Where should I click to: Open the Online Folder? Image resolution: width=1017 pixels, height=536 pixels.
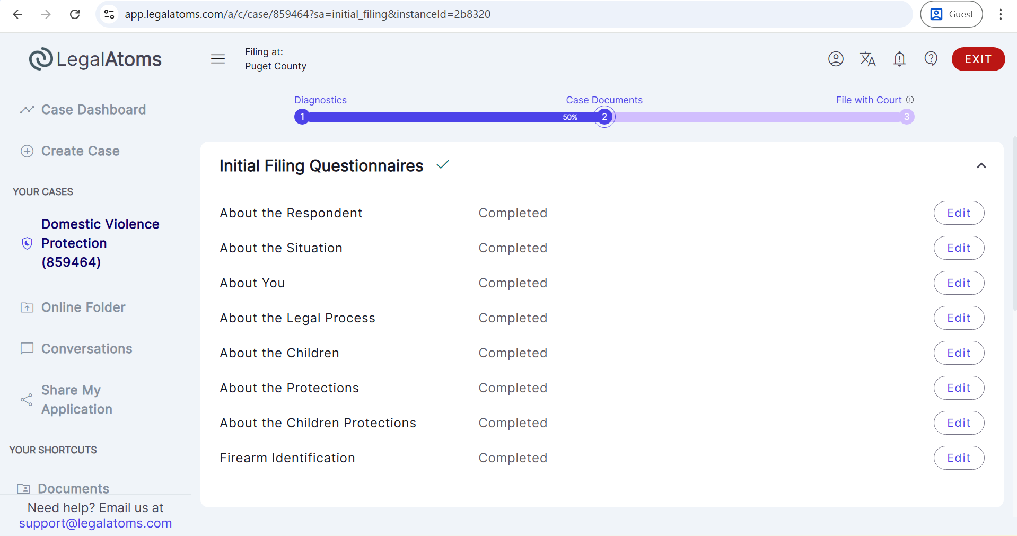coord(83,307)
